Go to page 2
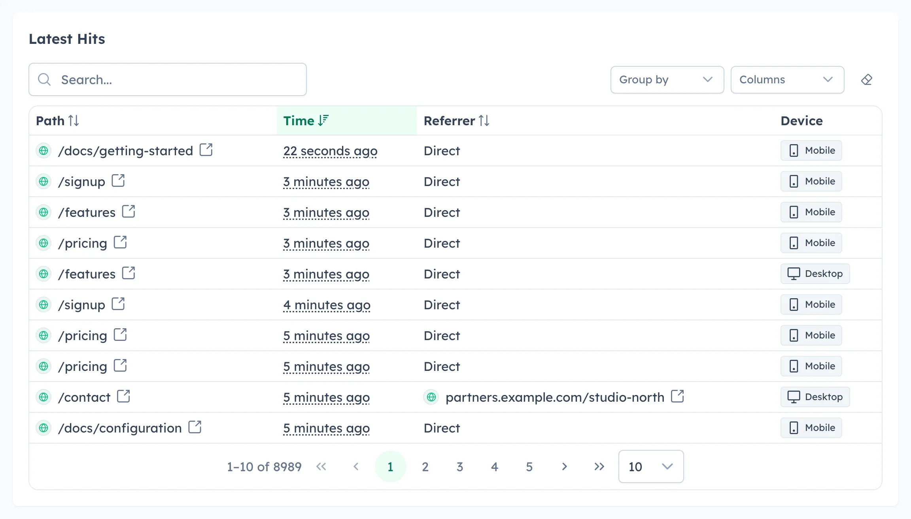 pos(425,466)
